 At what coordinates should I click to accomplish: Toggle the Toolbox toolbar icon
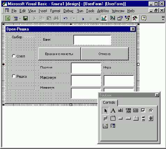135,18
